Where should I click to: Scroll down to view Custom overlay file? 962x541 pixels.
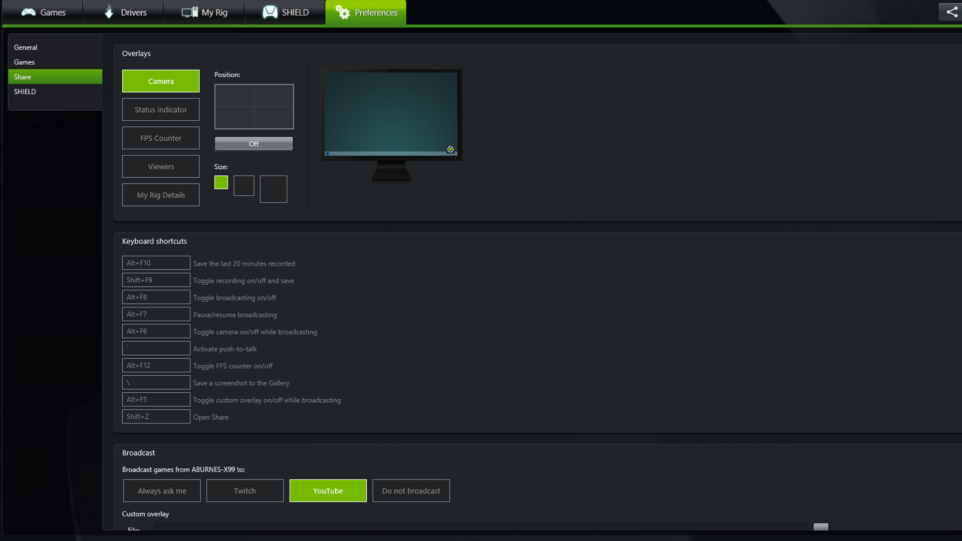(x=821, y=526)
